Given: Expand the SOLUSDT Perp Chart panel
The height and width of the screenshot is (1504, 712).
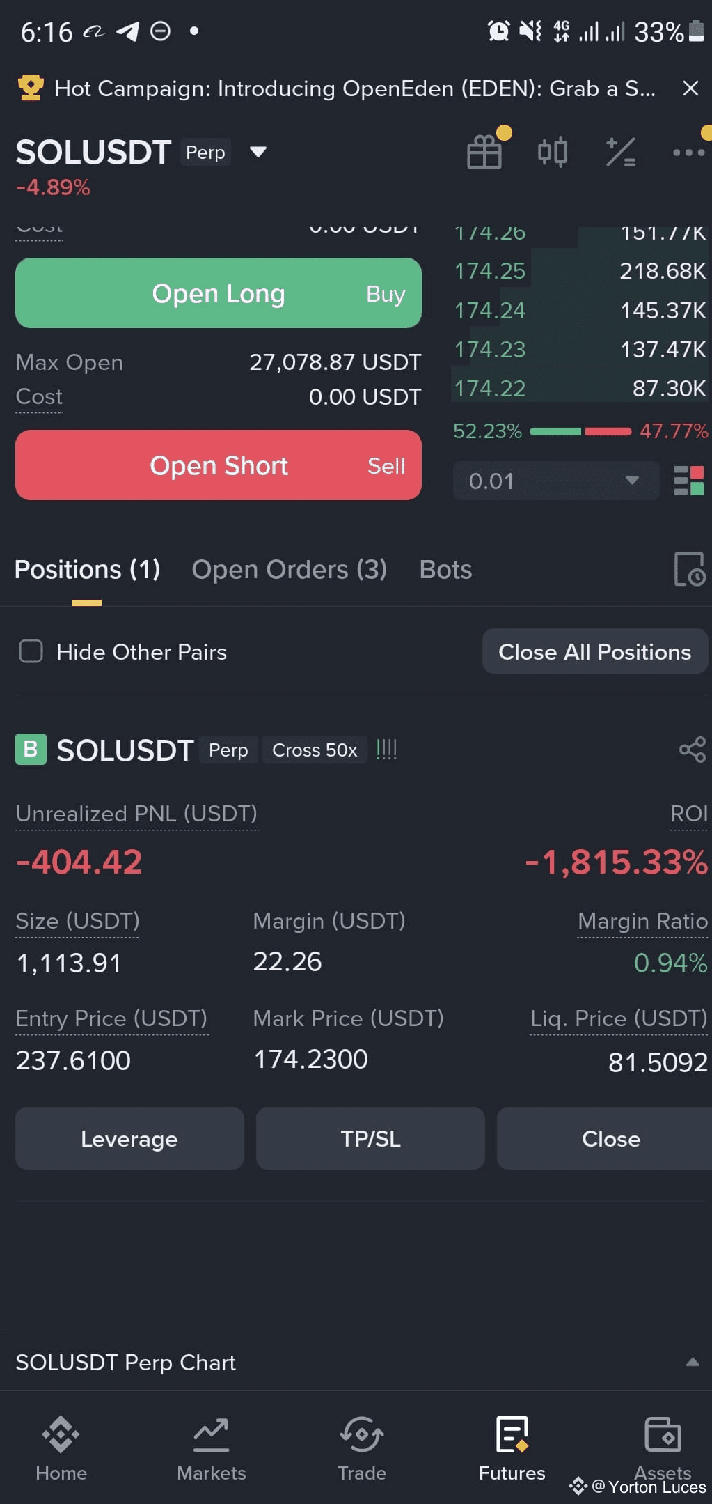Looking at the screenshot, I should 692,1363.
